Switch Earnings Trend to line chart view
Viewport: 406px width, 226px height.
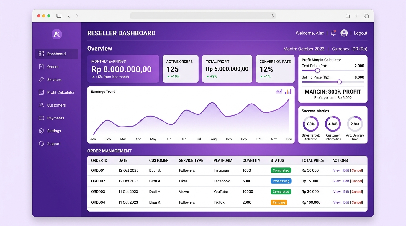279,92
